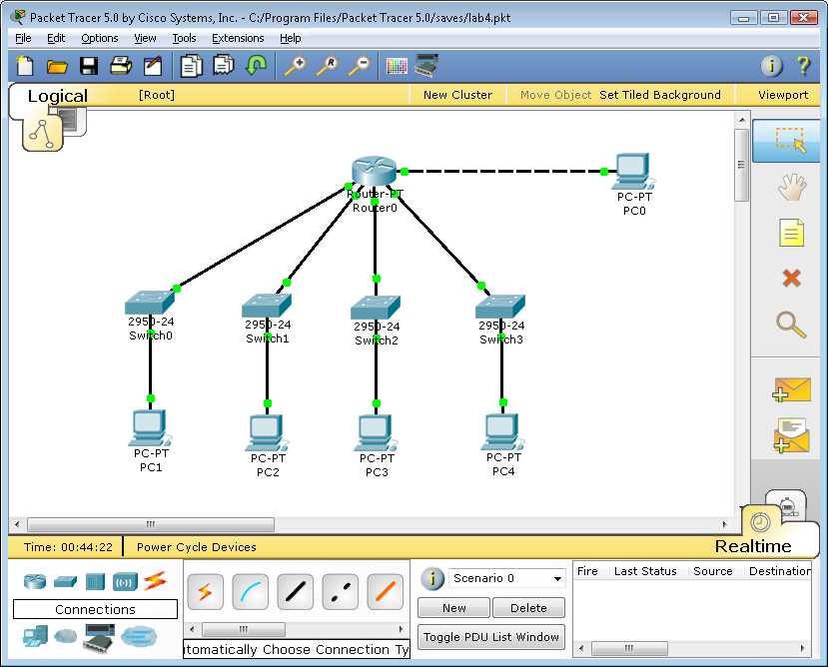Click the workspace vertical scrollbar thumb
This screenshot has width=828, height=667.
tap(741, 165)
